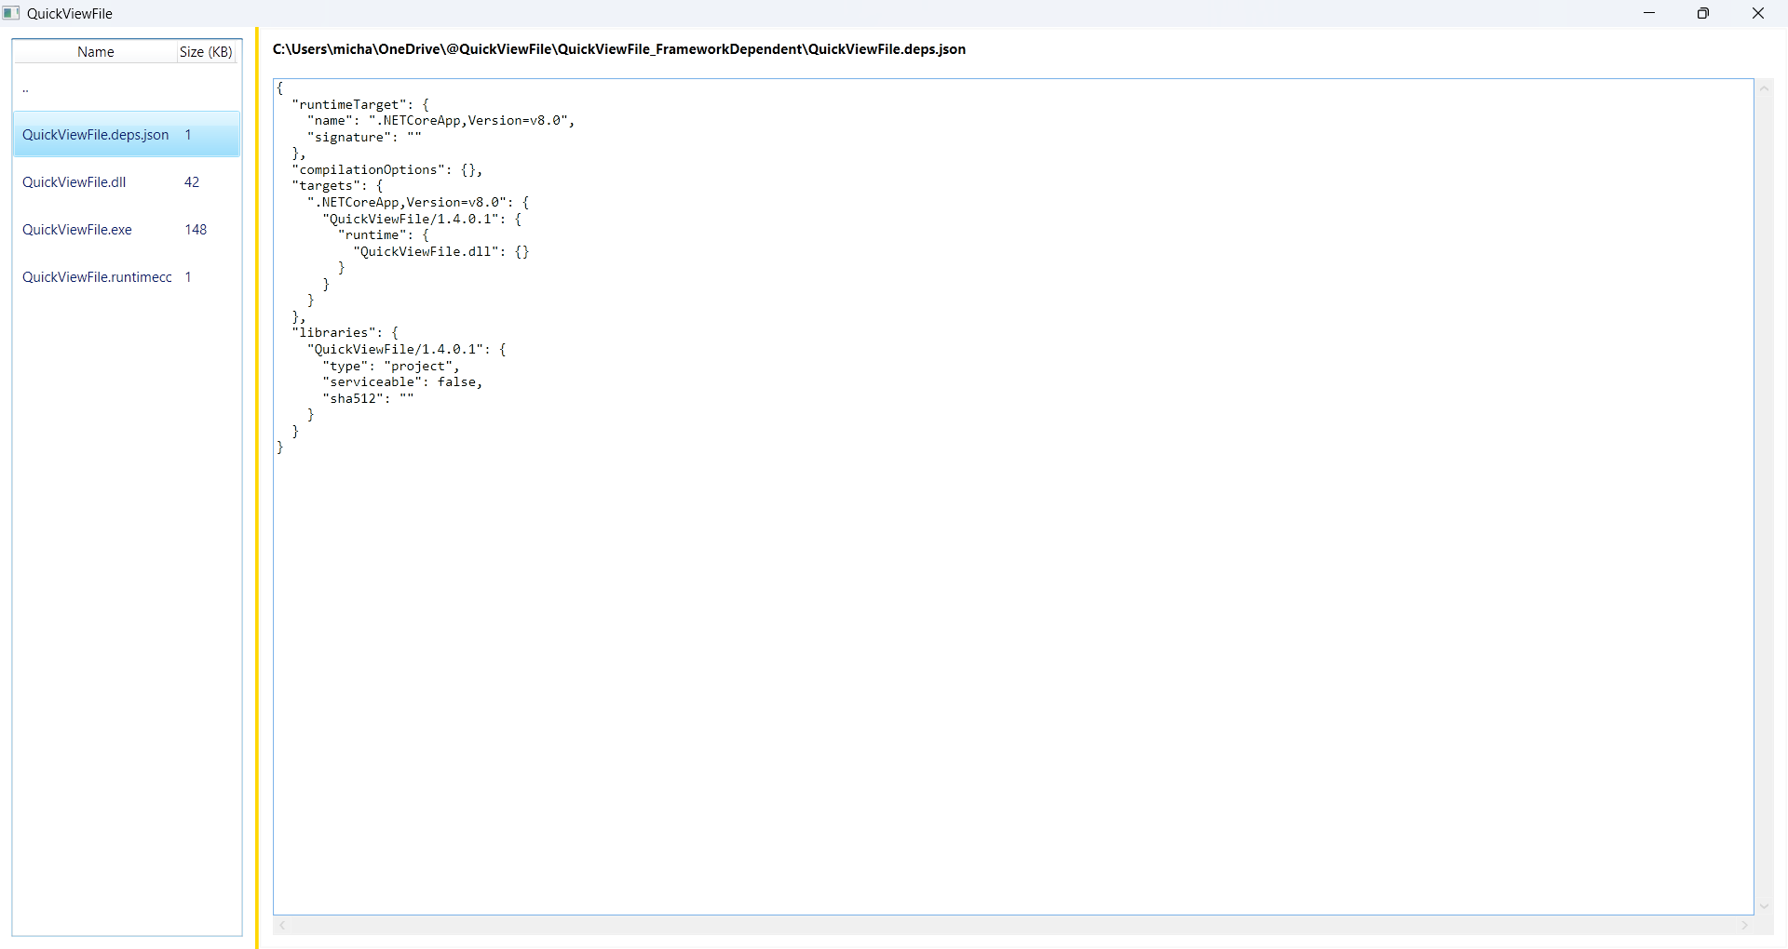Click horizontal scrollbar right arrow
The height and width of the screenshot is (949, 1788).
pyautogui.click(x=1745, y=925)
